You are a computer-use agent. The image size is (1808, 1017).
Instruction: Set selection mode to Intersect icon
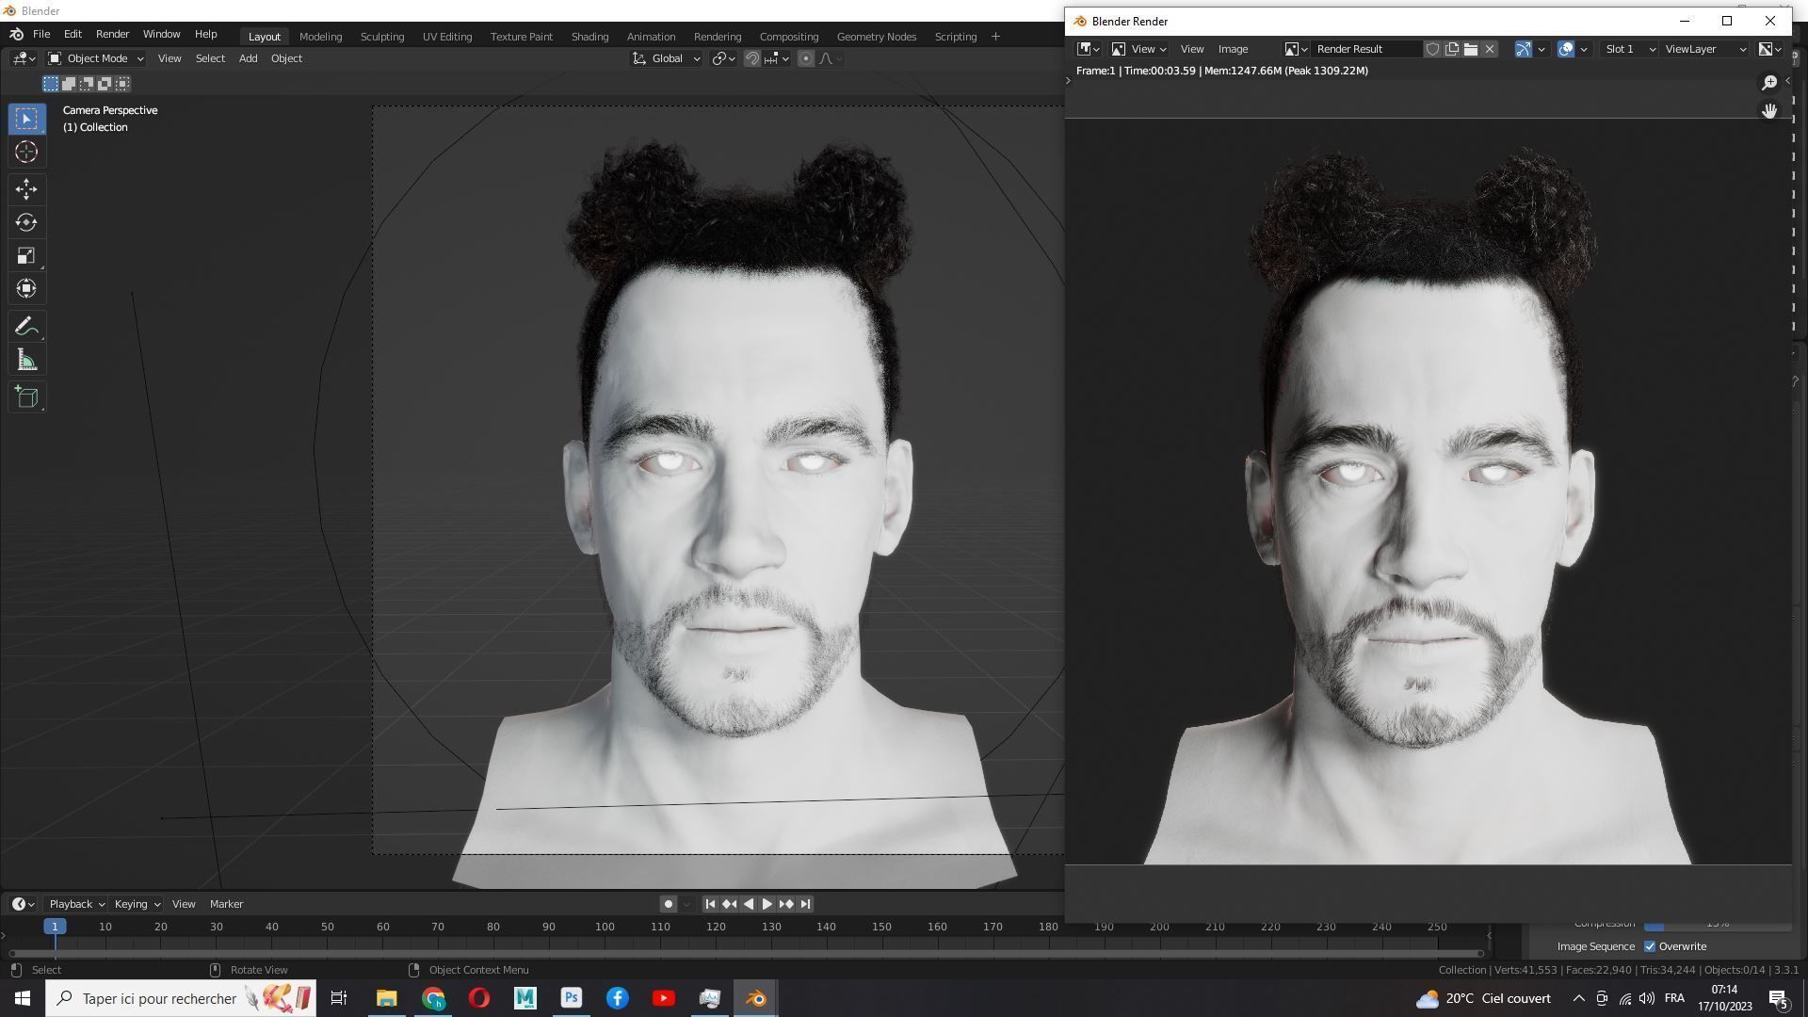pyautogui.click(x=122, y=84)
